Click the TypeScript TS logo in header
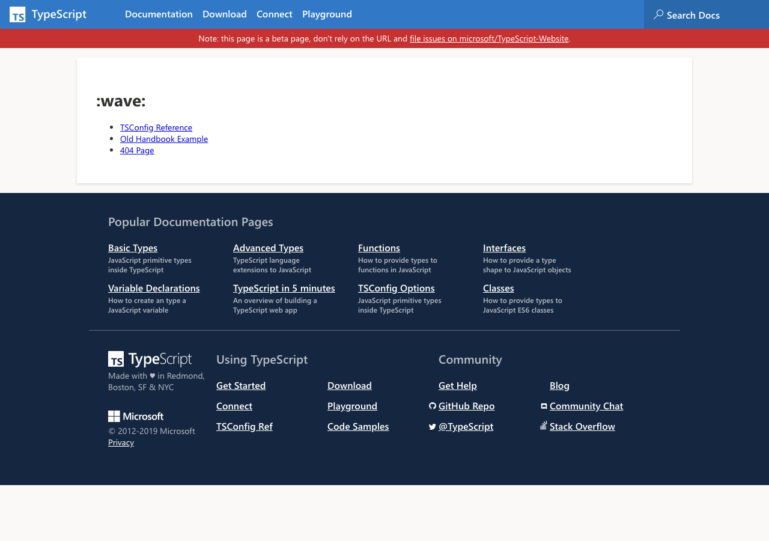This screenshot has width=769, height=541. coord(17,14)
